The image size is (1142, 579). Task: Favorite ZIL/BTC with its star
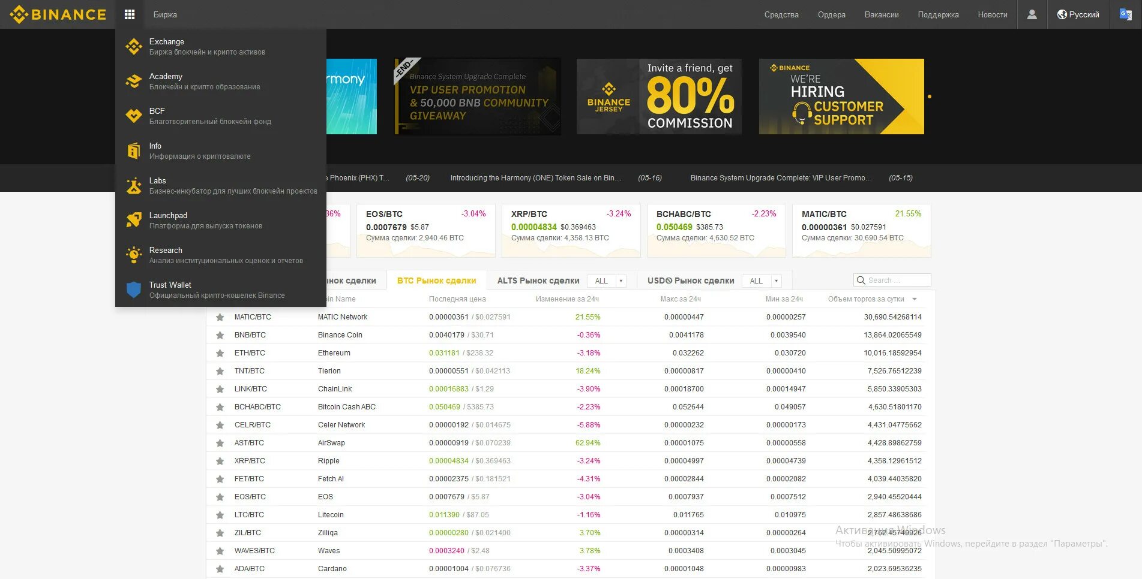220,533
